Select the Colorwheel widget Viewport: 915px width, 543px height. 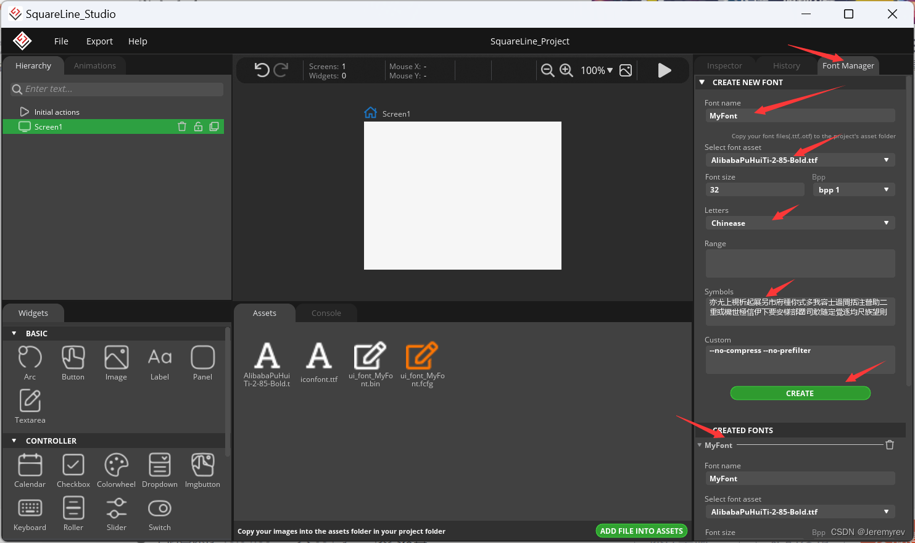(116, 470)
